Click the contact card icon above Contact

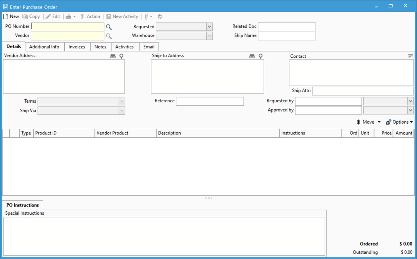tap(410, 56)
